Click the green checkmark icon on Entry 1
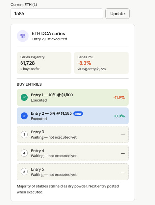 24,98
